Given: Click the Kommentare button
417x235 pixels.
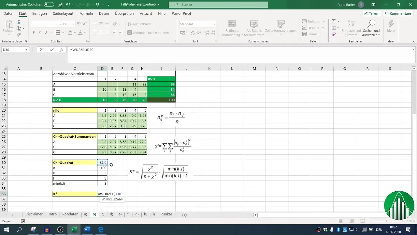Looking at the screenshot, I should (x=398, y=13).
